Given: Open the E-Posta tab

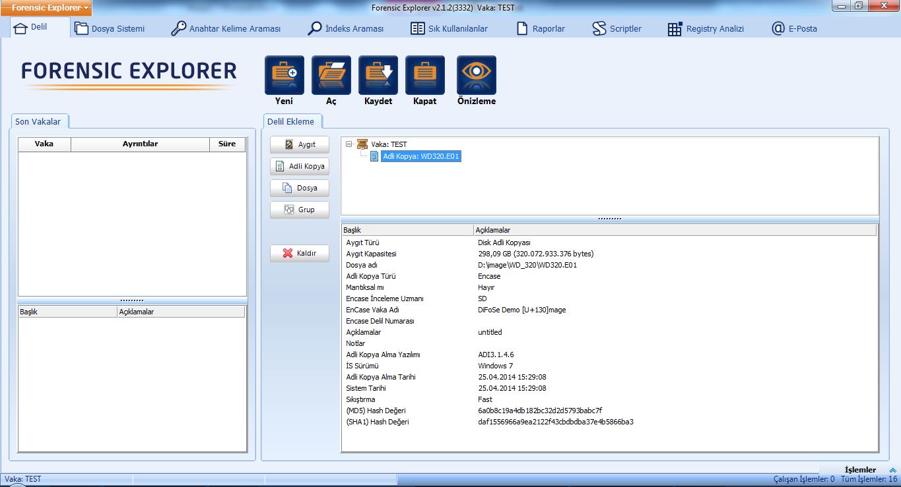Looking at the screenshot, I should pos(795,29).
